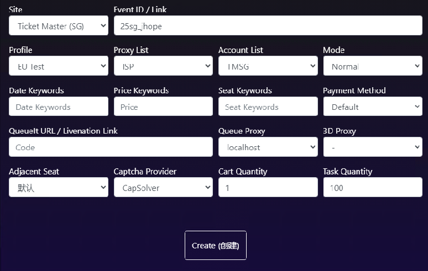Open the Queue Proxy dropdown showing localhost
Screen dimensions: 428x271
click(268, 147)
